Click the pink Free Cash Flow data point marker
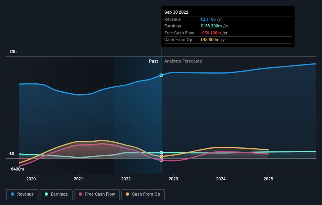322x205 pixels. click(161, 160)
